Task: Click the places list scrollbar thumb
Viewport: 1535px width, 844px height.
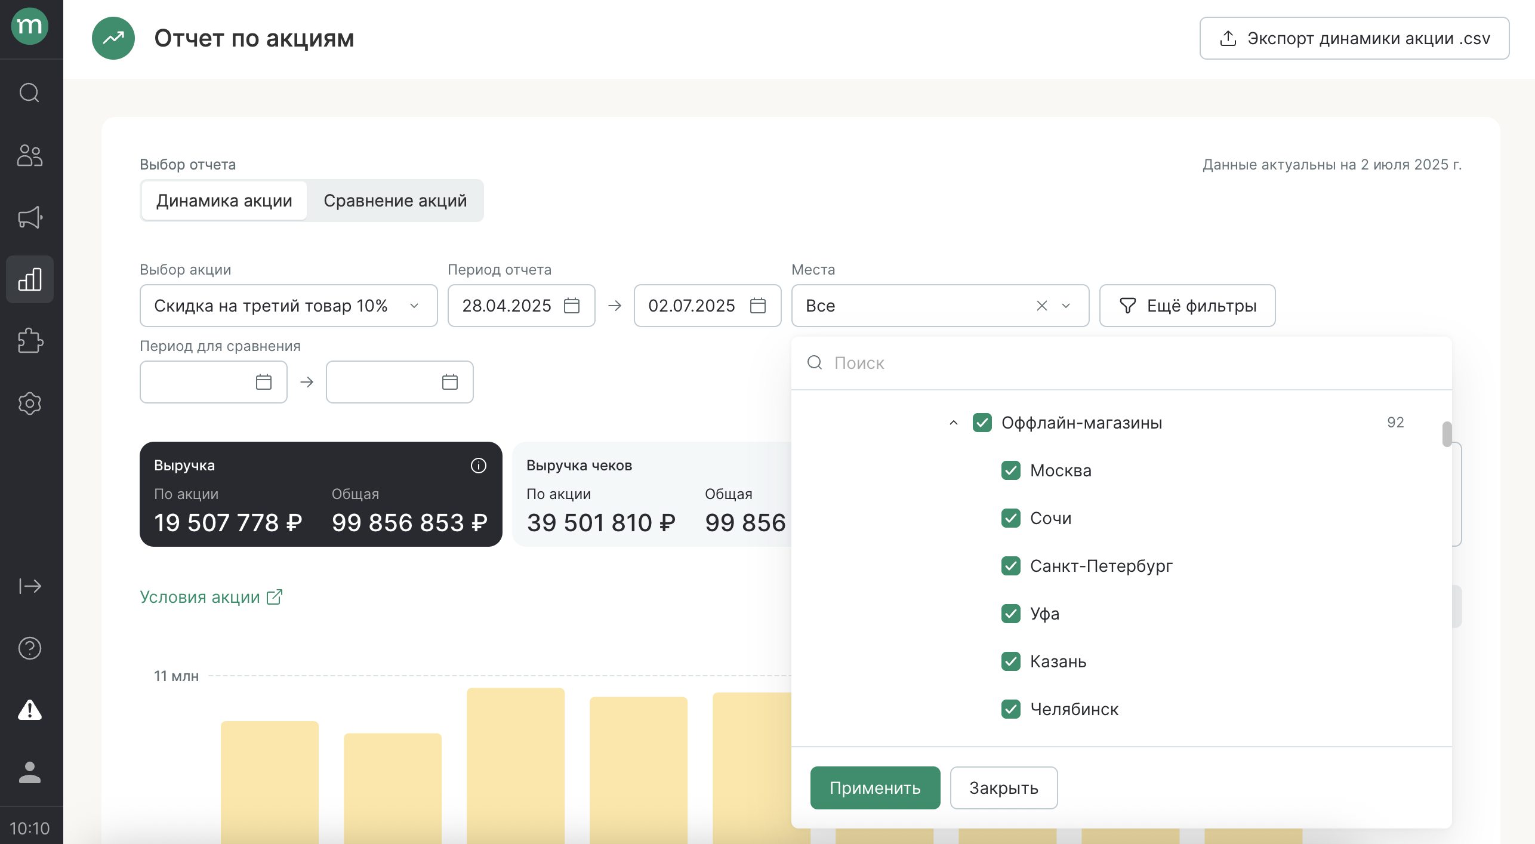Action: point(1447,434)
